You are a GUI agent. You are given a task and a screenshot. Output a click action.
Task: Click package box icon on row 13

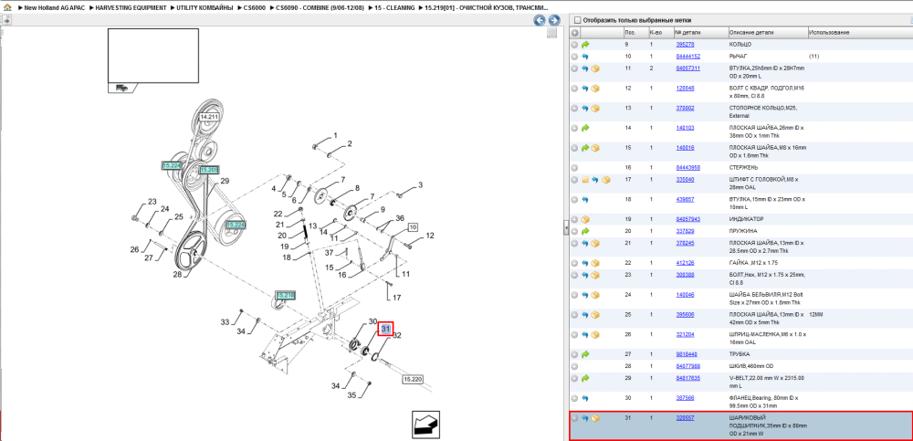(x=595, y=109)
